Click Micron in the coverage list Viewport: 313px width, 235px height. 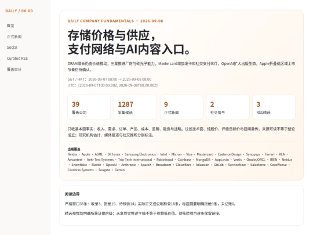(x=176, y=154)
